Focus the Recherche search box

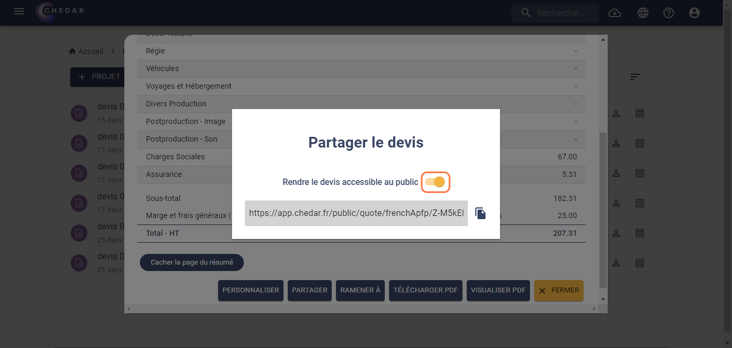point(555,13)
